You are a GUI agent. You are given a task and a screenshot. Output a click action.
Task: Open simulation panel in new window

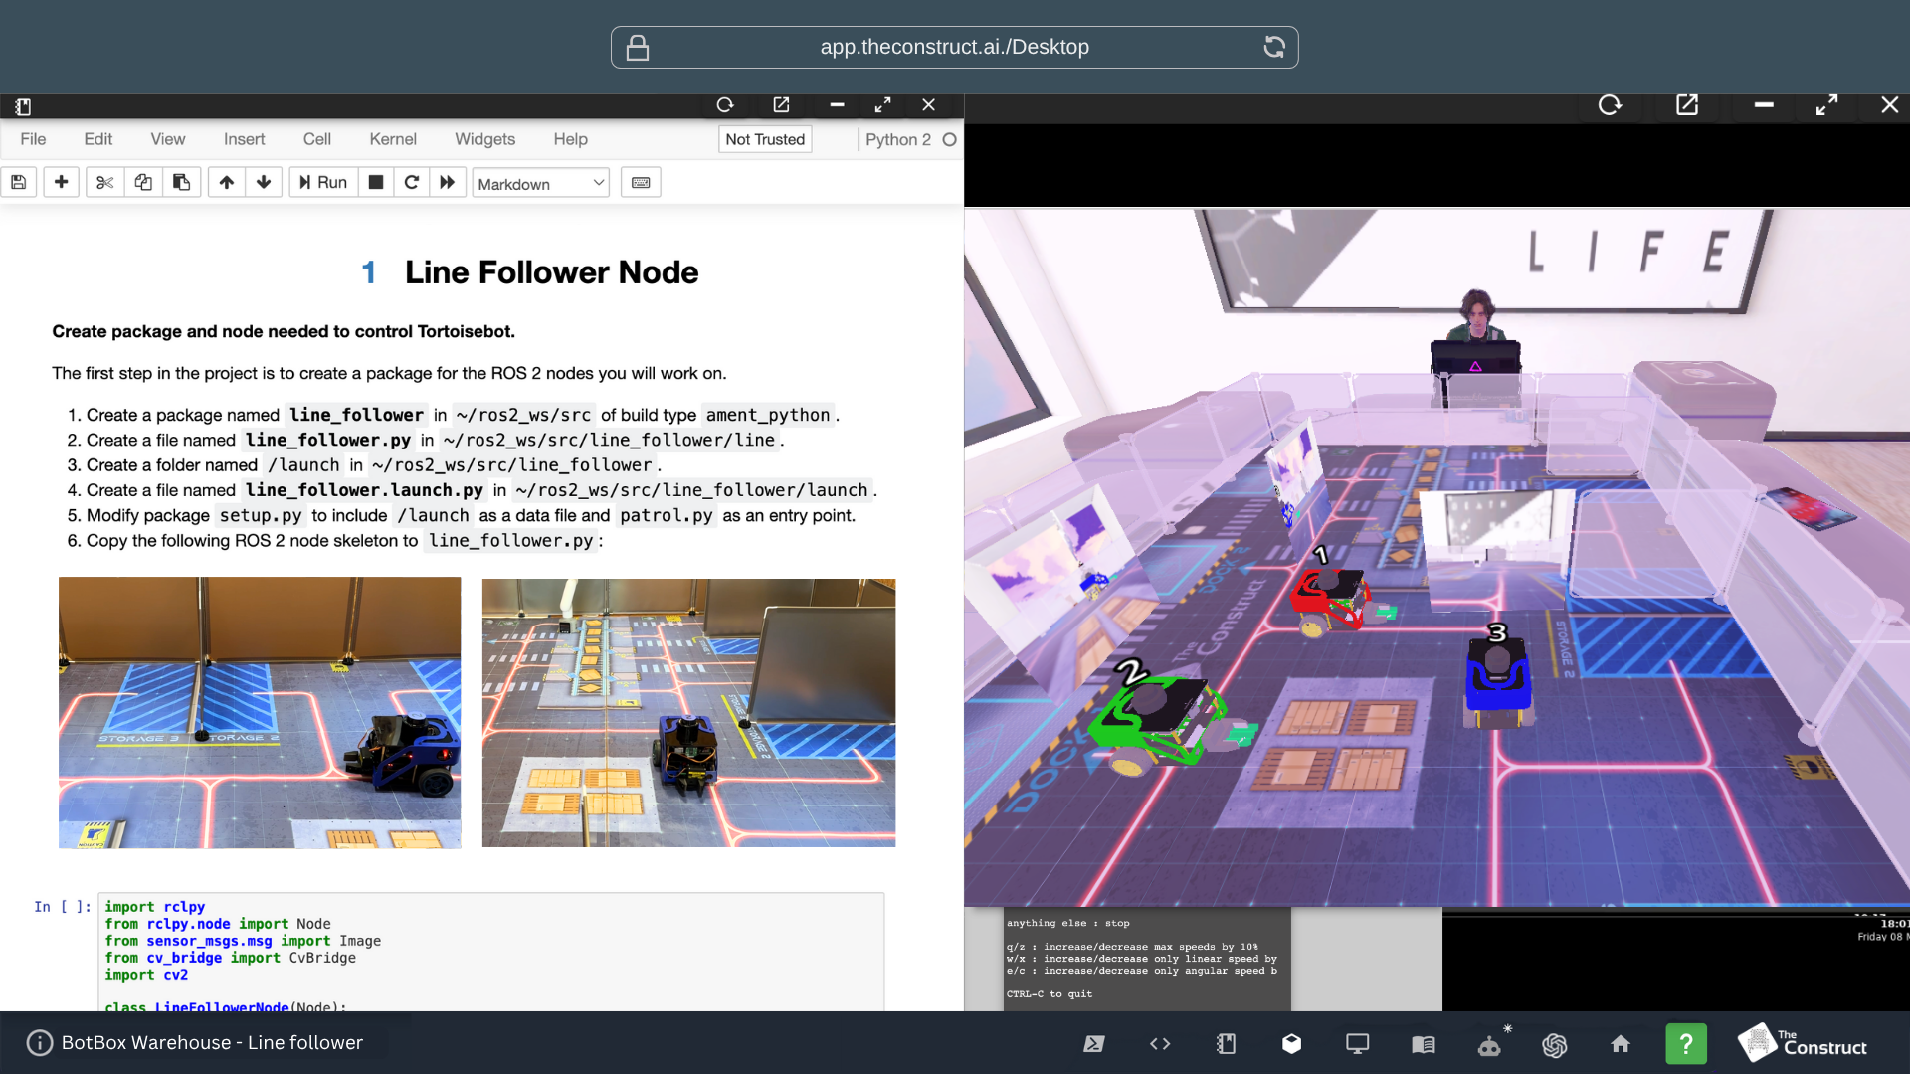pyautogui.click(x=1687, y=105)
